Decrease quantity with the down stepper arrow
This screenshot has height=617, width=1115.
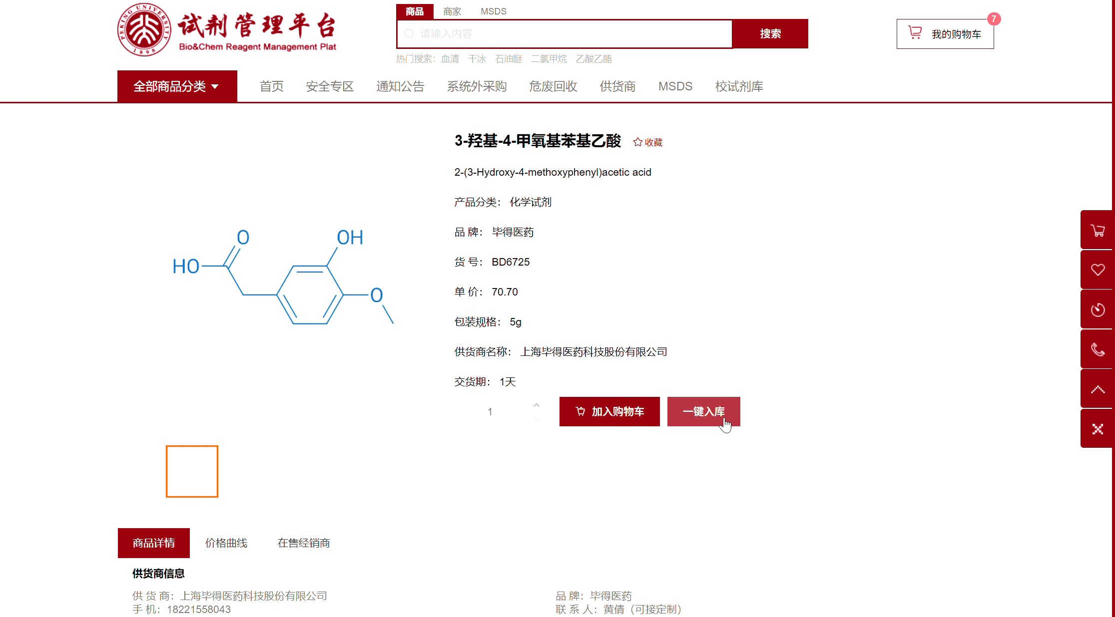pos(536,418)
